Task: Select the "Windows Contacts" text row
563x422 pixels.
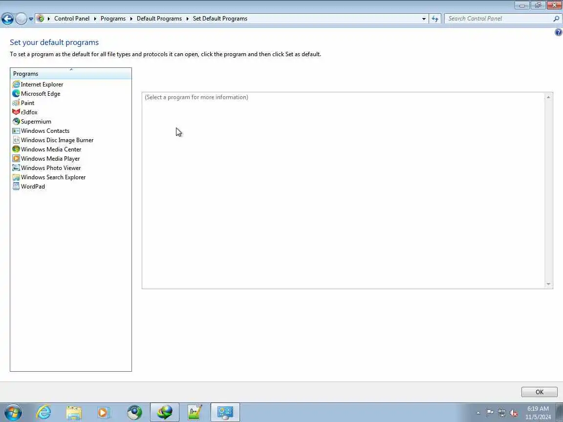Action: coord(45,131)
